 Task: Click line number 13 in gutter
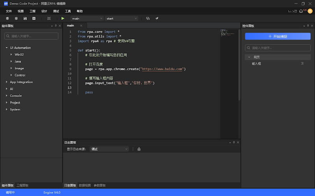pos(70,87)
